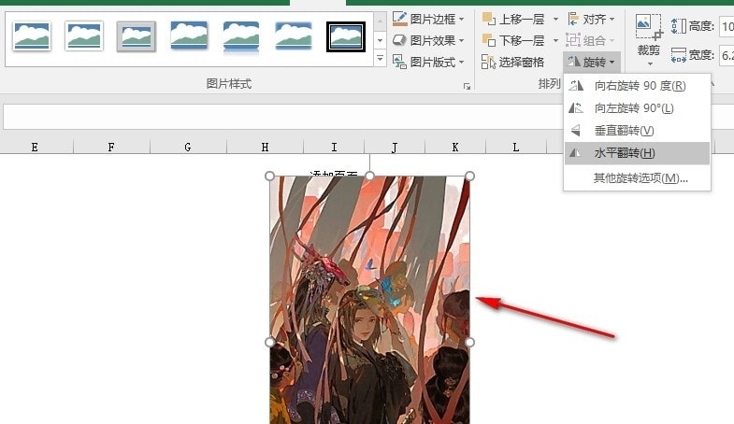Open 其他旋转选项 more rotation options

click(x=637, y=177)
